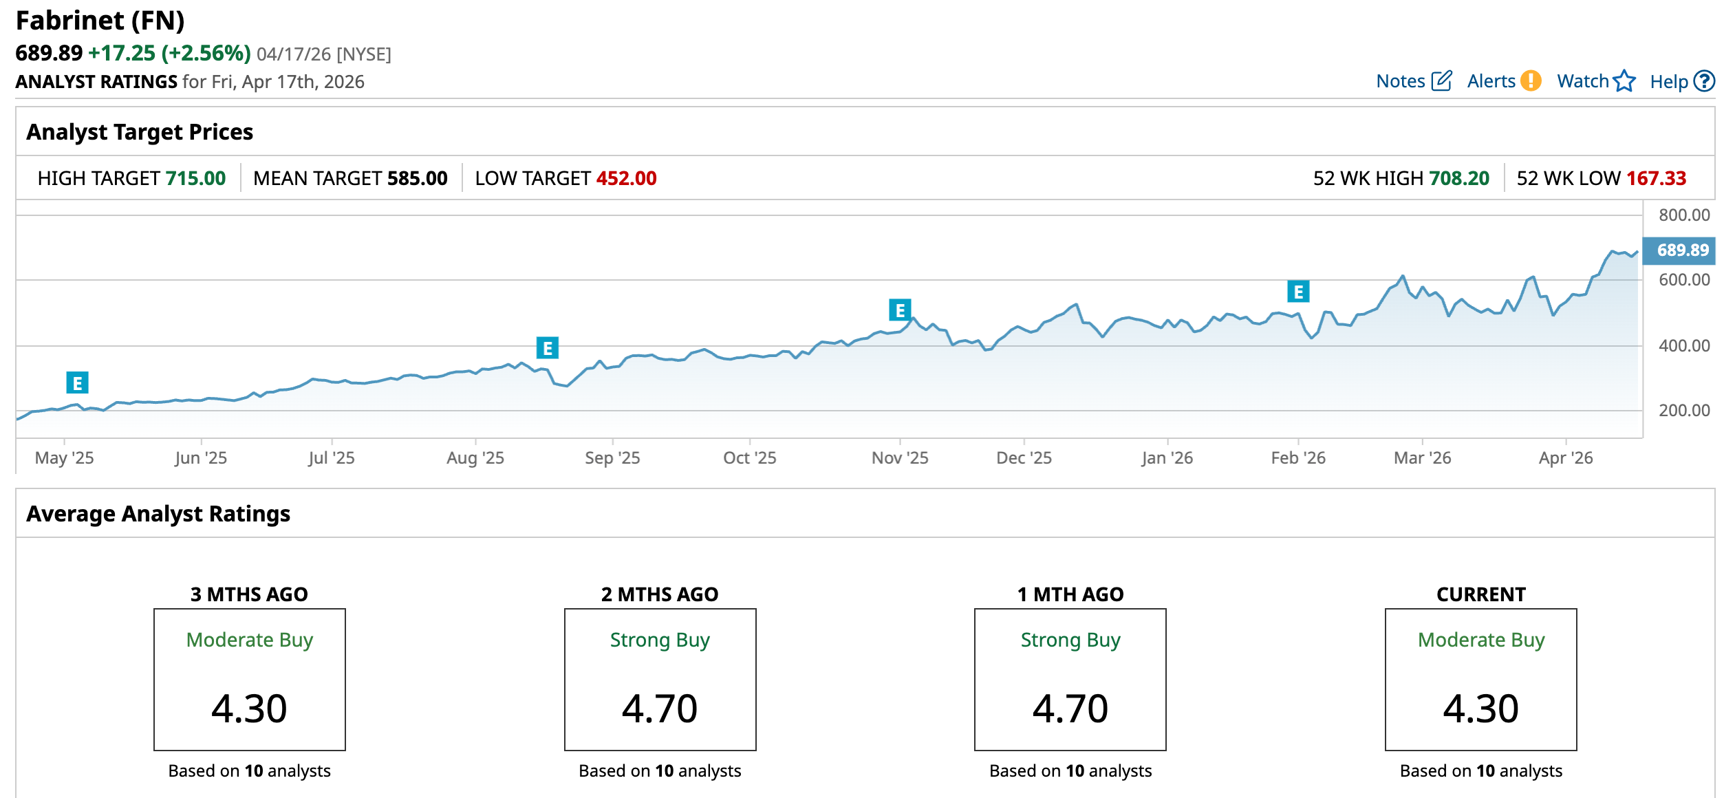This screenshot has width=1724, height=798.
Task: Open the Notes link text
Action: click(x=1400, y=81)
